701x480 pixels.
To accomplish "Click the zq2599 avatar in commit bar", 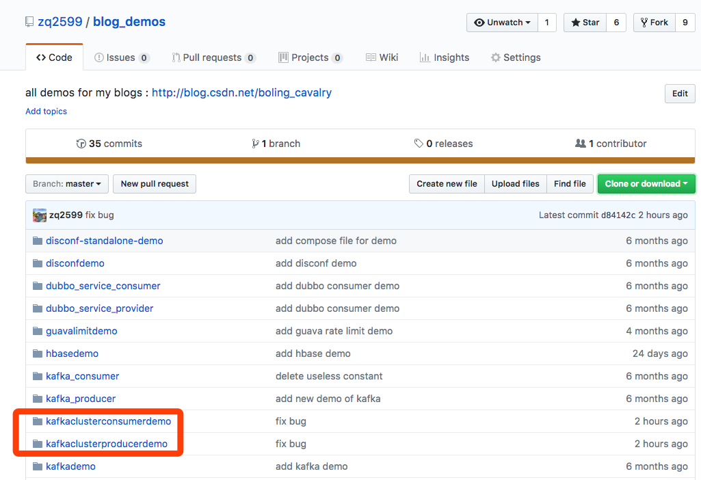I will point(40,215).
